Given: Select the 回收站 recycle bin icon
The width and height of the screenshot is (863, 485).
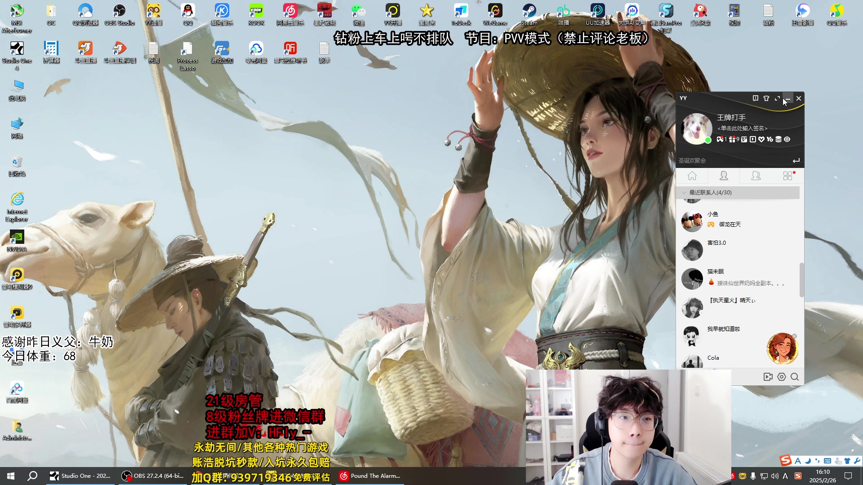Looking at the screenshot, I should 17,165.
